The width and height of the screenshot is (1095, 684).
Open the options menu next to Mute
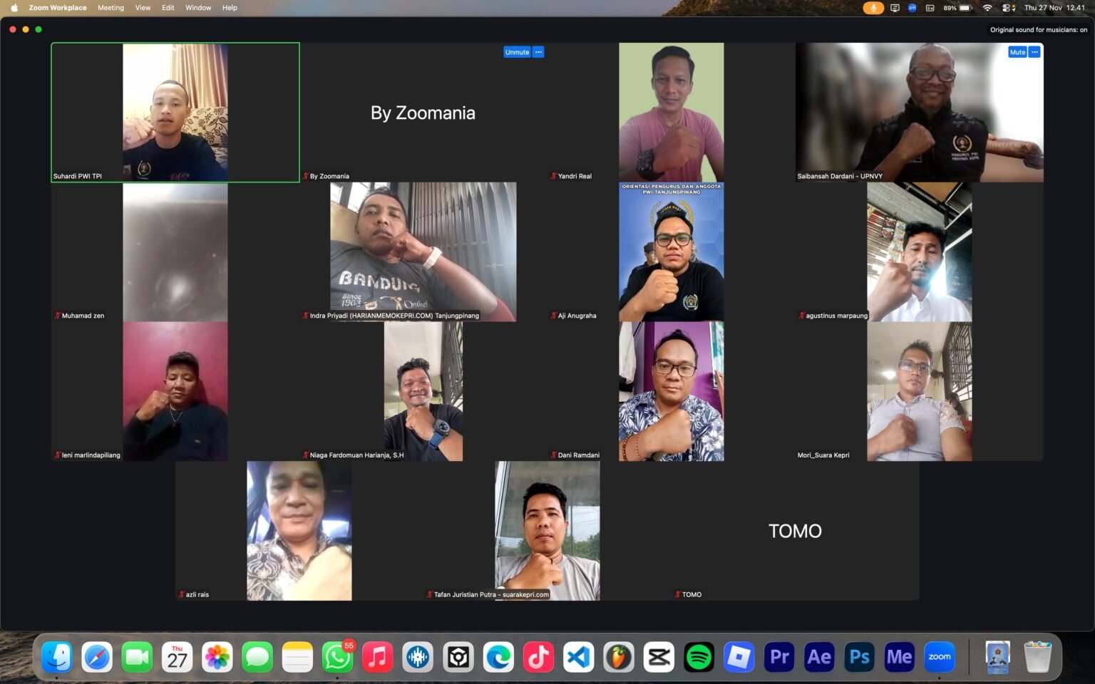(1034, 52)
